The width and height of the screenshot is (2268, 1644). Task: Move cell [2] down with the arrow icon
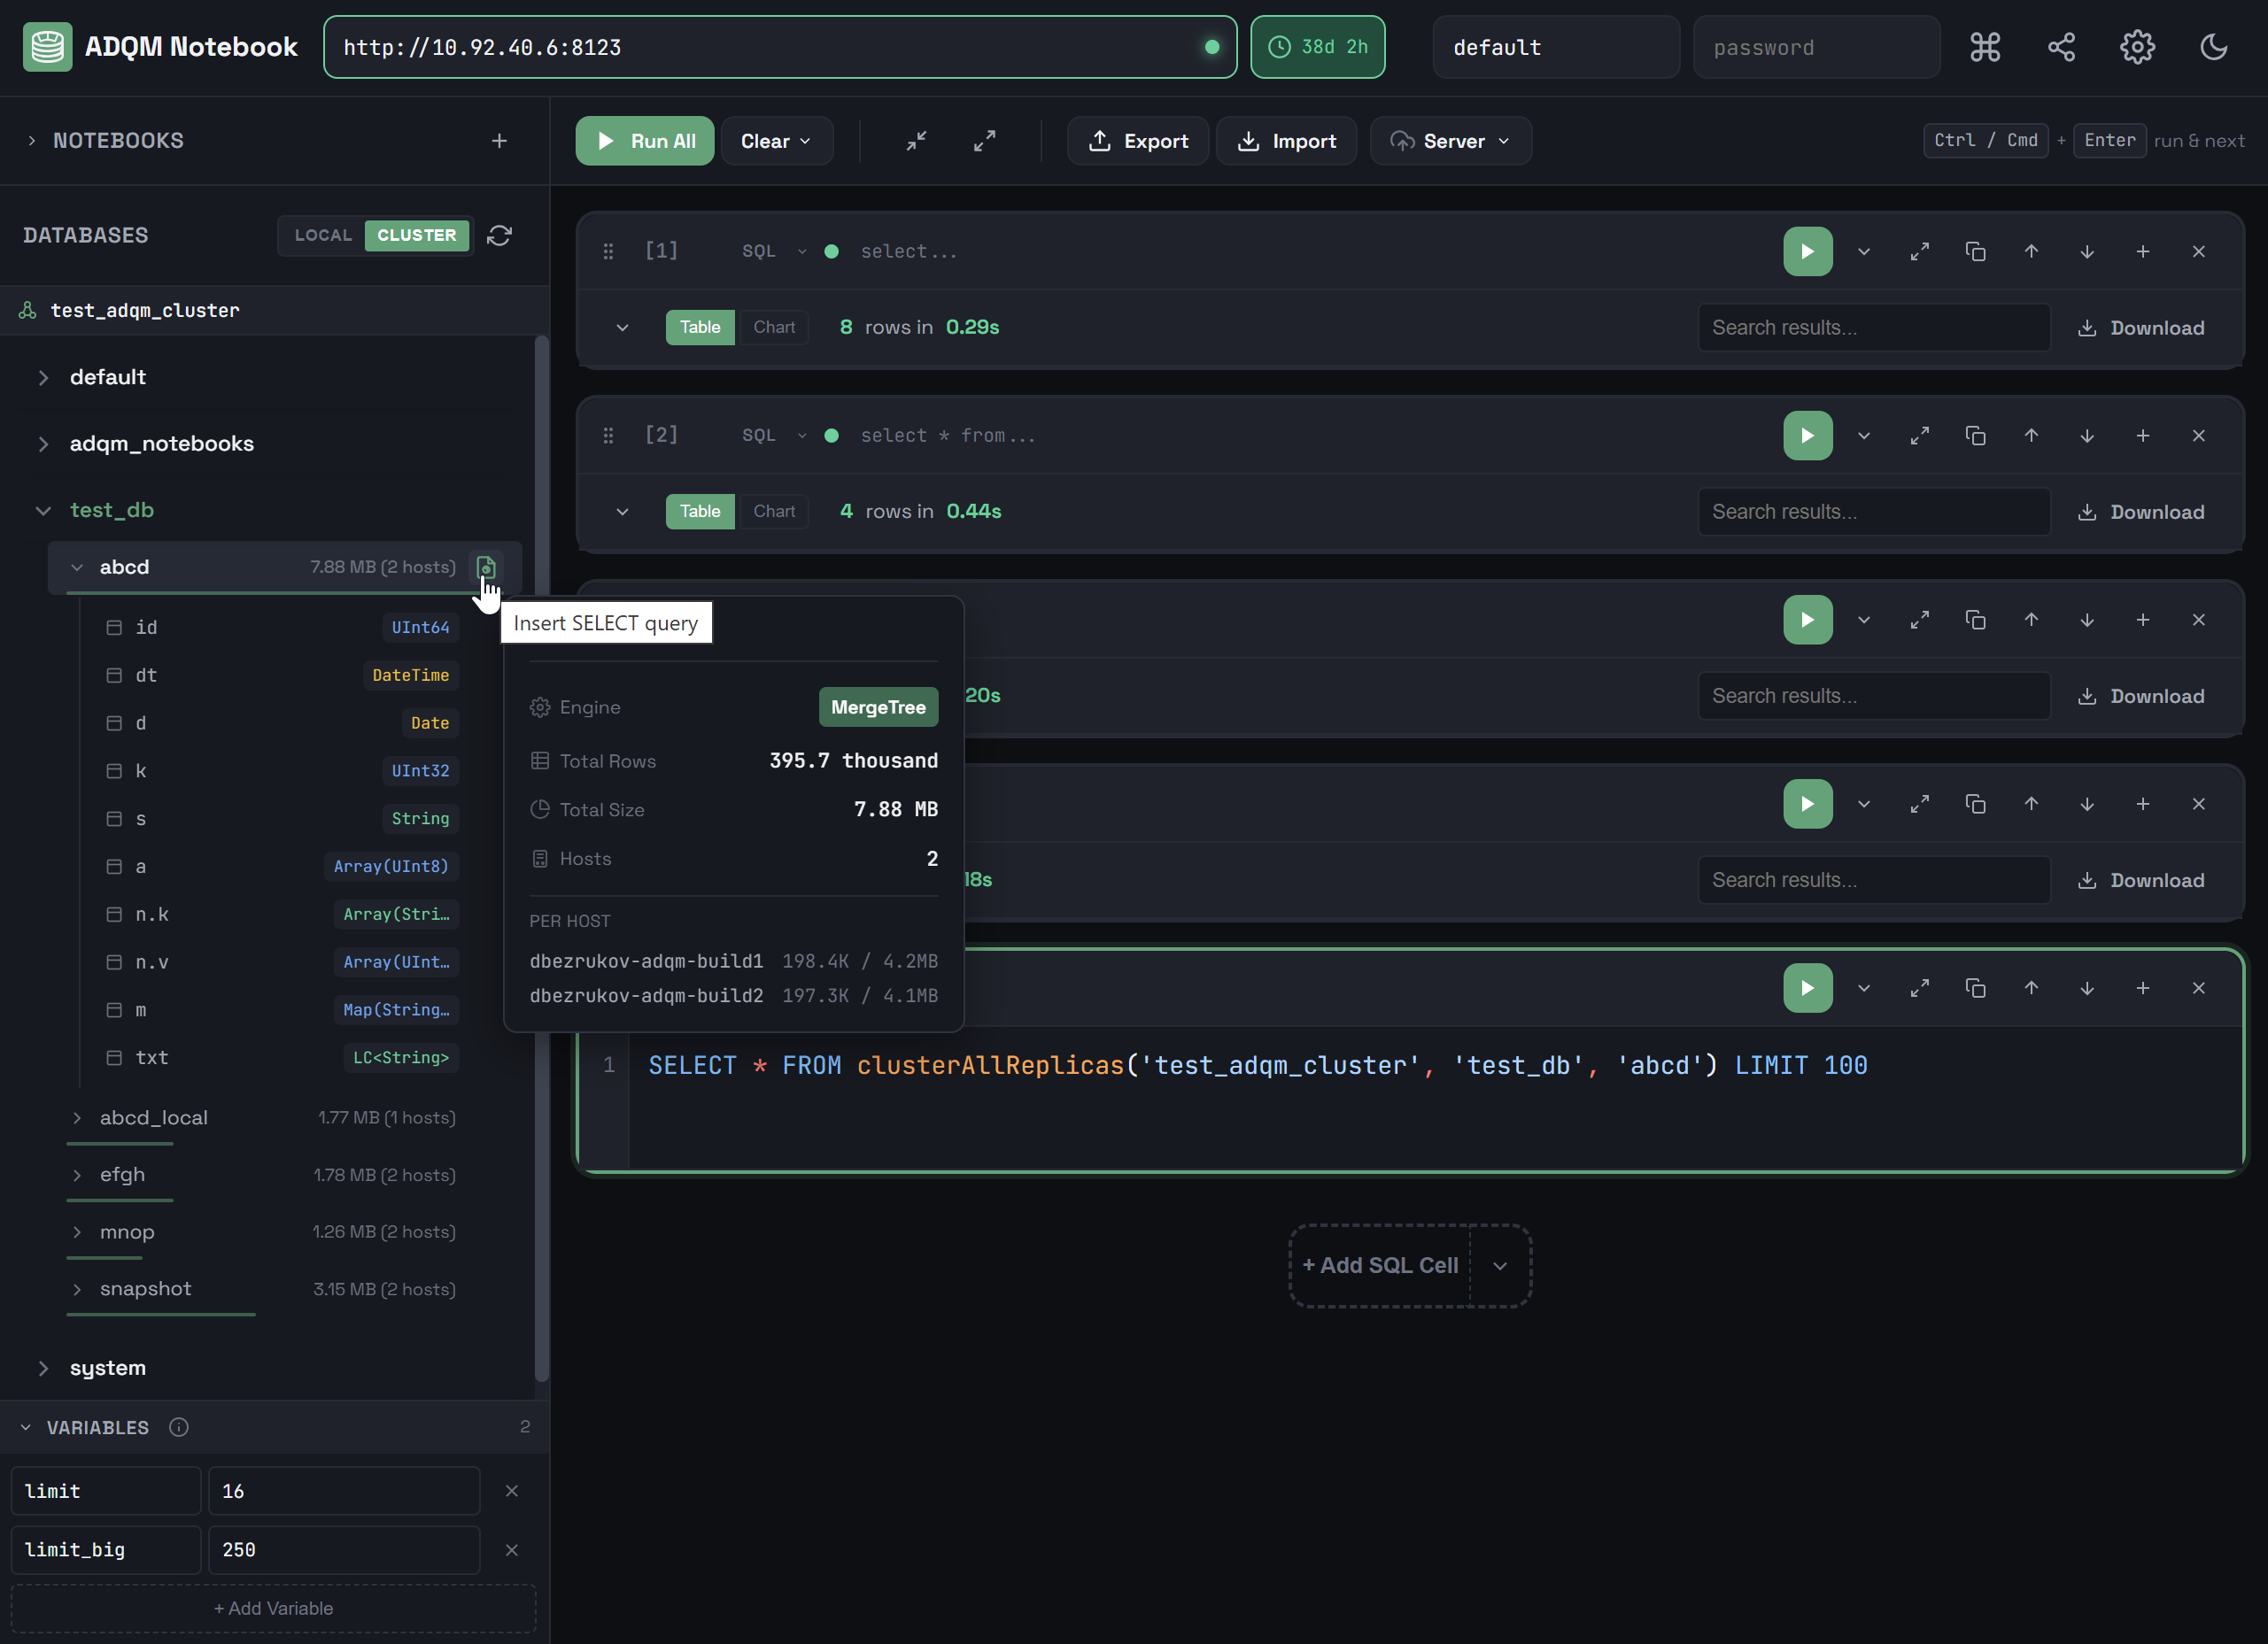point(2087,436)
